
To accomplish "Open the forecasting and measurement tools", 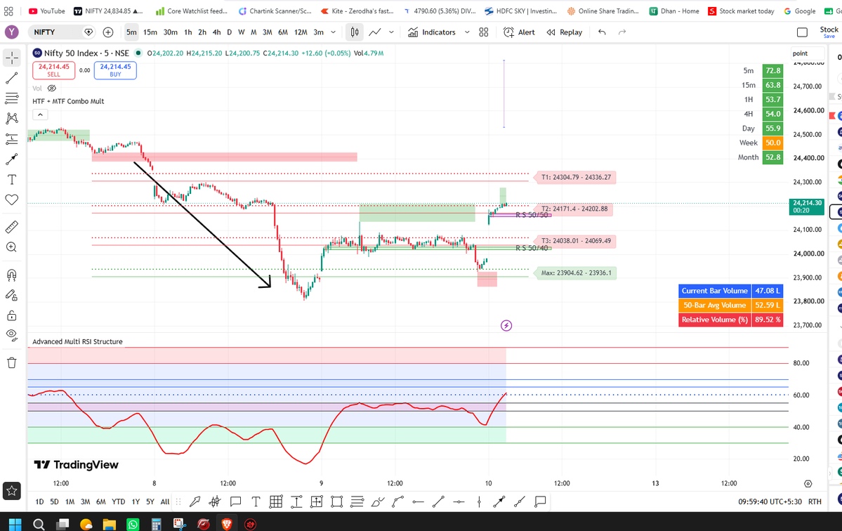I will tap(12, 139).
